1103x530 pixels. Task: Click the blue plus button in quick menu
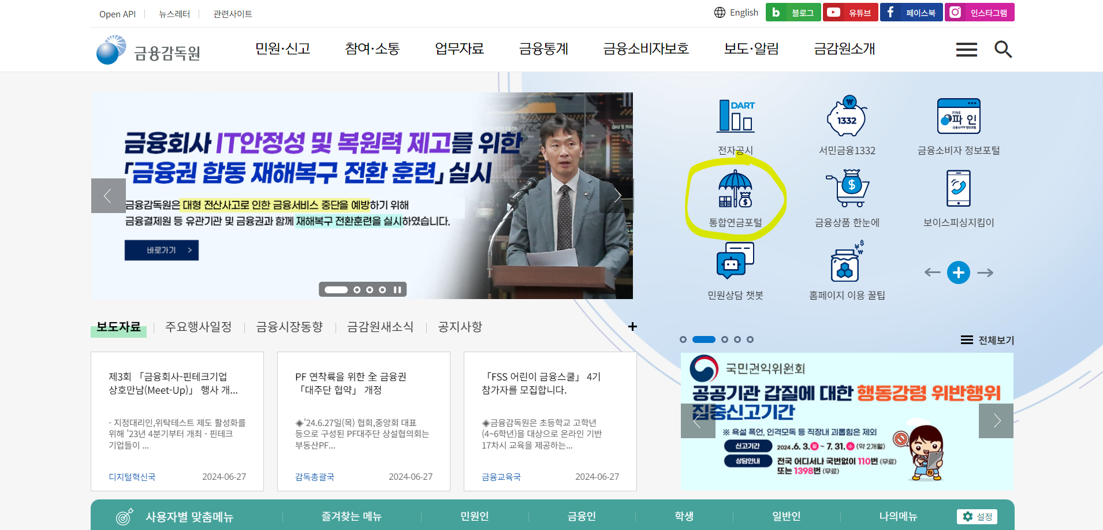(959, 273)
